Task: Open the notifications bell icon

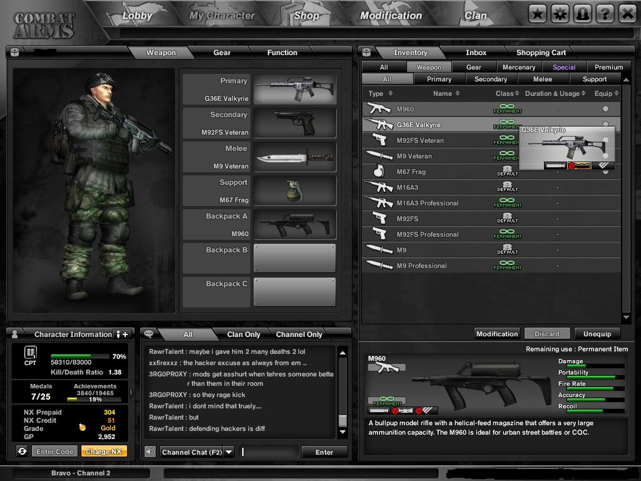Action: (582, 14)
